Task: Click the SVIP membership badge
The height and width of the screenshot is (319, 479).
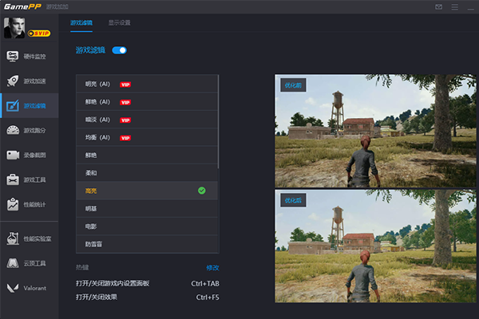Action: coord(39,33)
